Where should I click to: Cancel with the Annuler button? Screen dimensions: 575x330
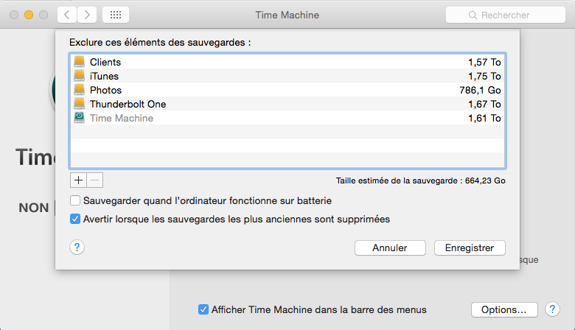pyautogui.click(x=390, y=248)
